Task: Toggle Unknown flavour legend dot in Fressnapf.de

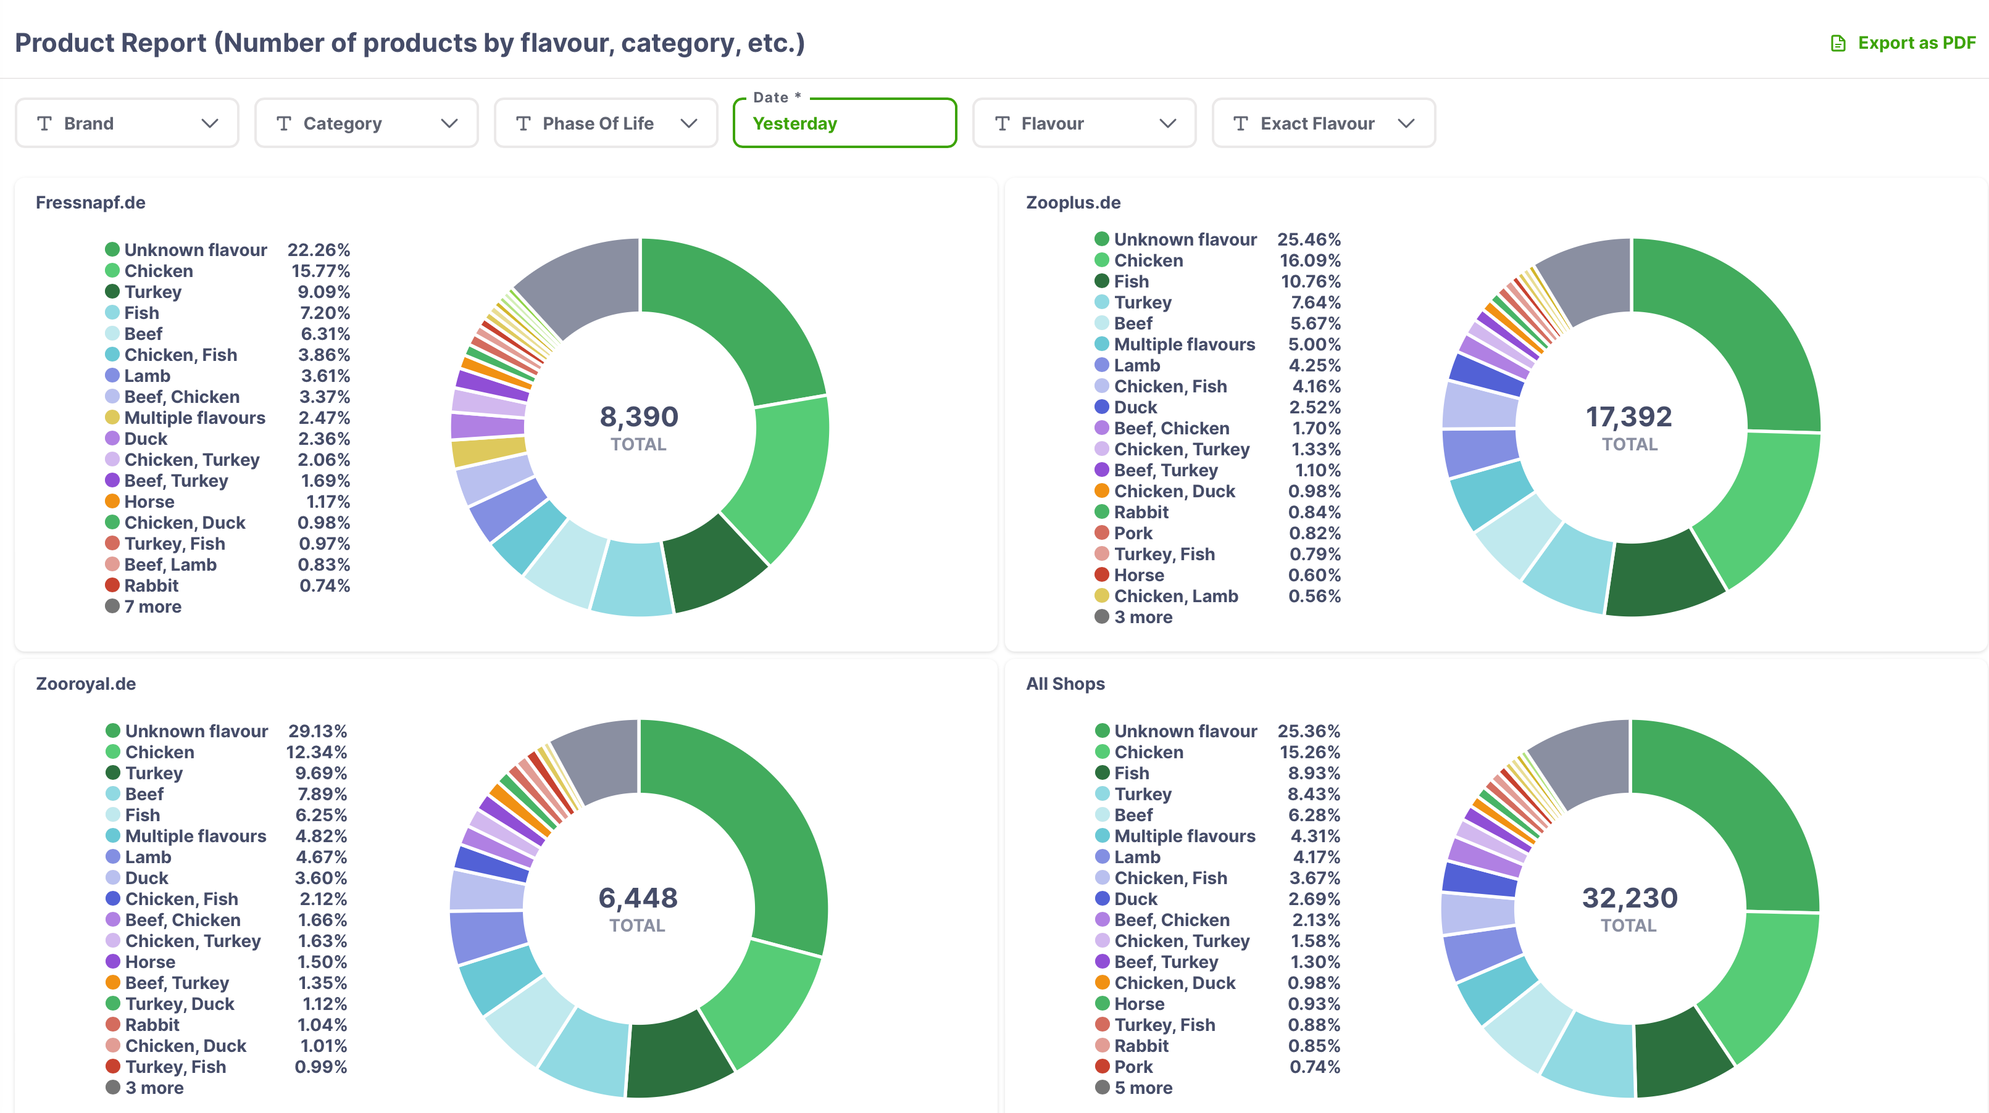Action: 112,249
